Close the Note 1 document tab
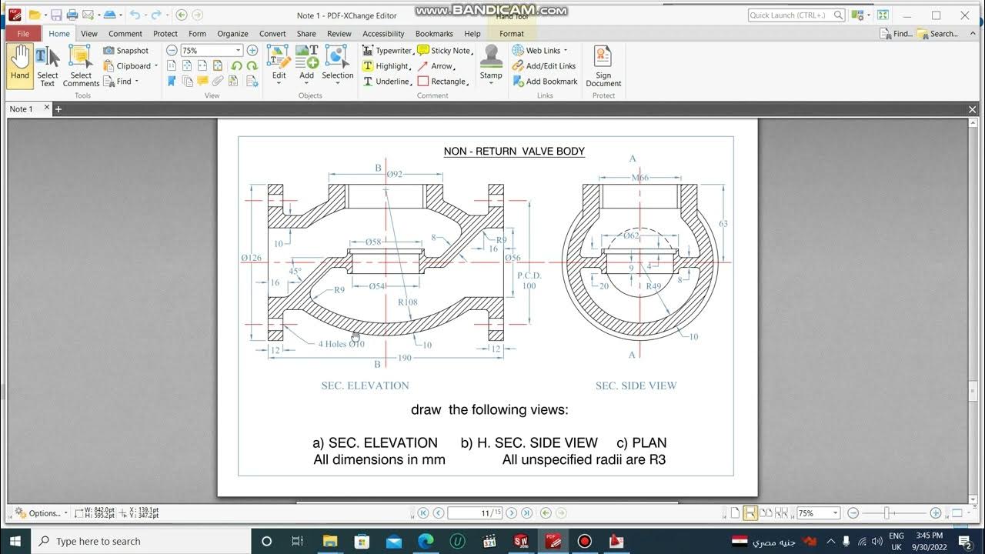The width and height of the screenshot is (985, 554). (46, 108)
